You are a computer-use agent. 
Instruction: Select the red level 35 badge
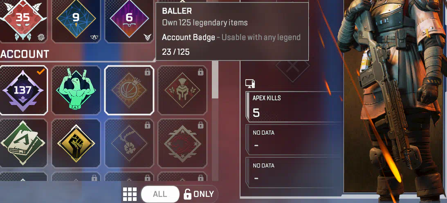(x=23, y=20)
